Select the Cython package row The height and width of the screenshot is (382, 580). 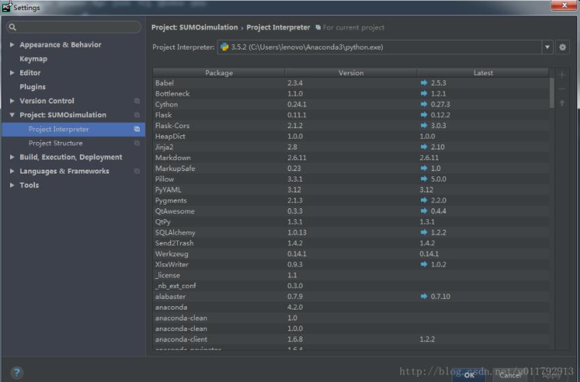[351, 104]
